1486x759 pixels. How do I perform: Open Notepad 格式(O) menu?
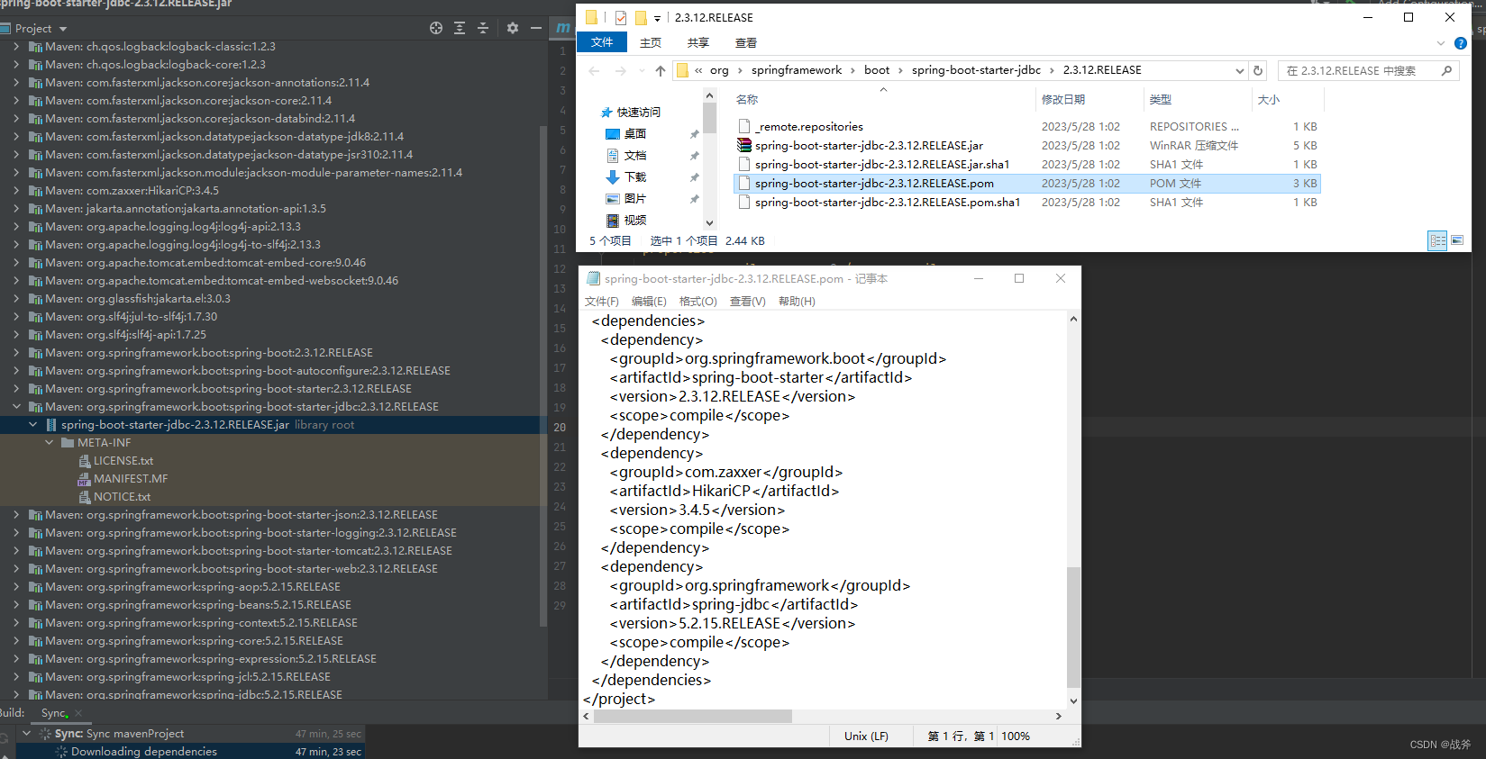(698, 302)
